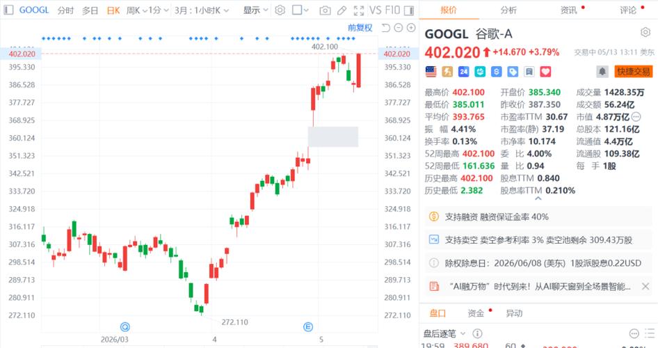Open F10 company information
The image size is (658, 348).
pos(392,10)
